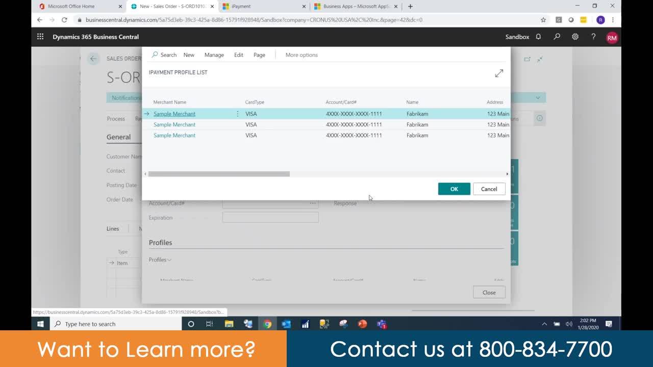Sort by the Merchant Name column header
The image size is (653, 367).
[170, 102]
